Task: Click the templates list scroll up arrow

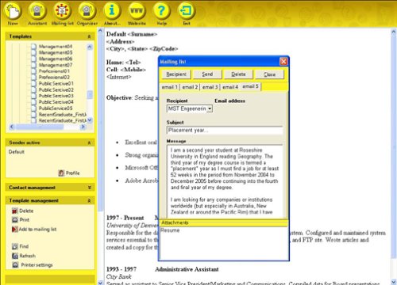Action: tap(90, 47)
